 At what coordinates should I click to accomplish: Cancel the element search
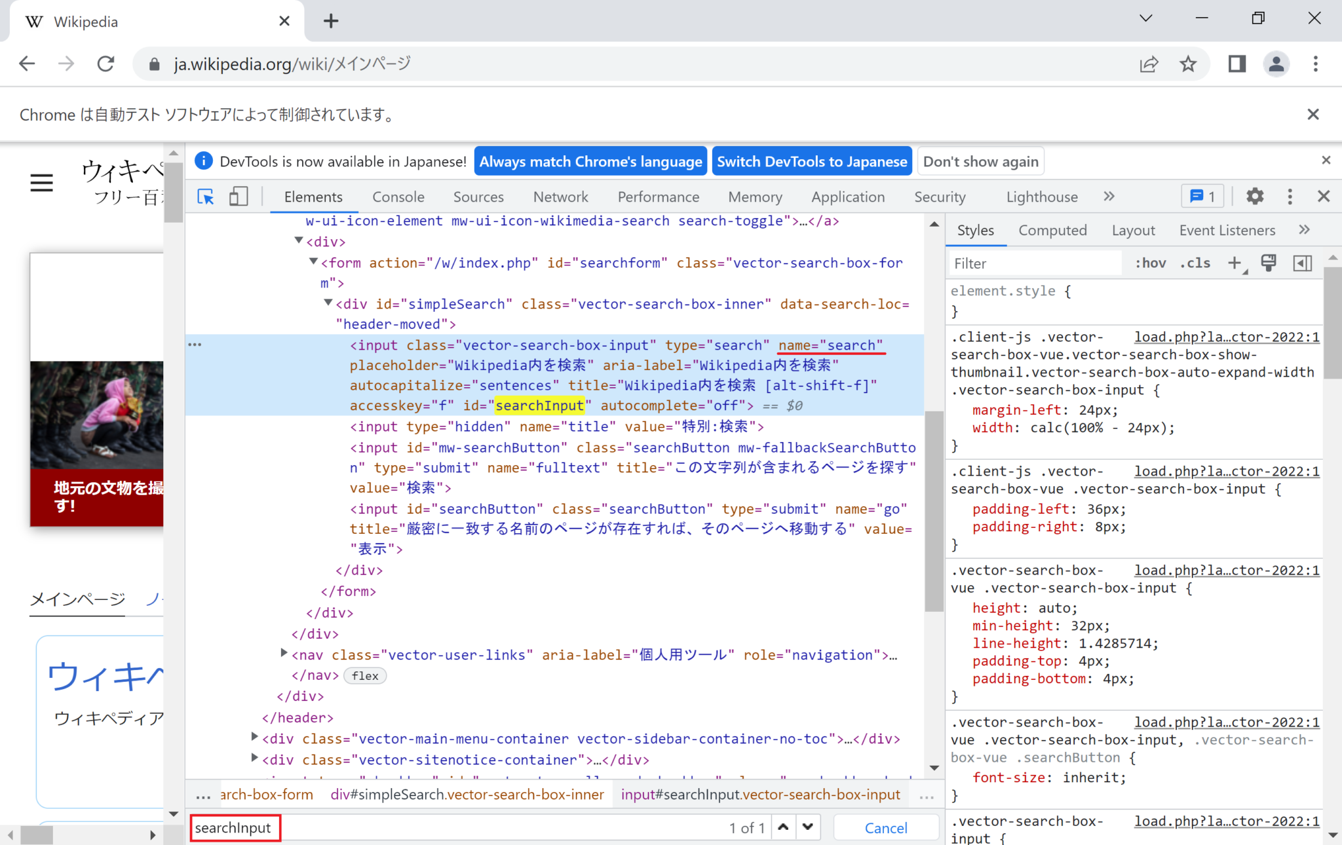(885, 827)
